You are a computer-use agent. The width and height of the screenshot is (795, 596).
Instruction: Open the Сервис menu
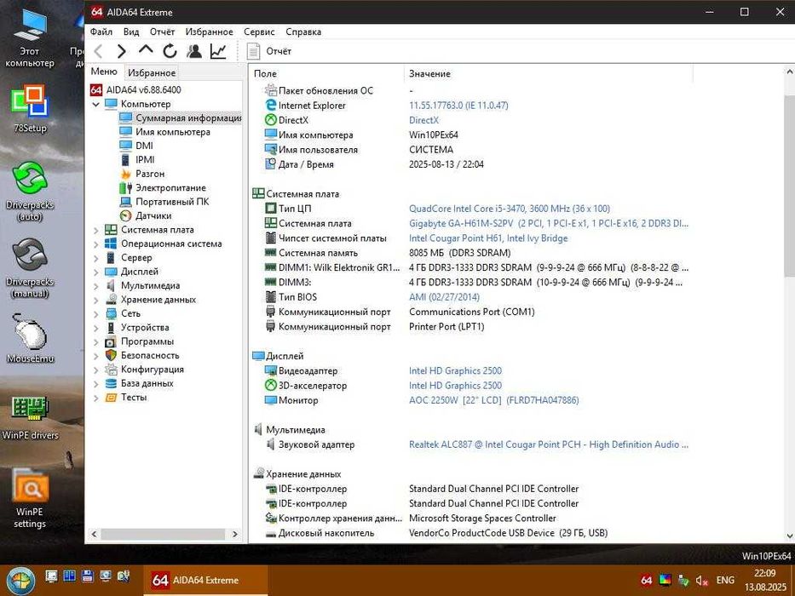(x=259, y=32)
